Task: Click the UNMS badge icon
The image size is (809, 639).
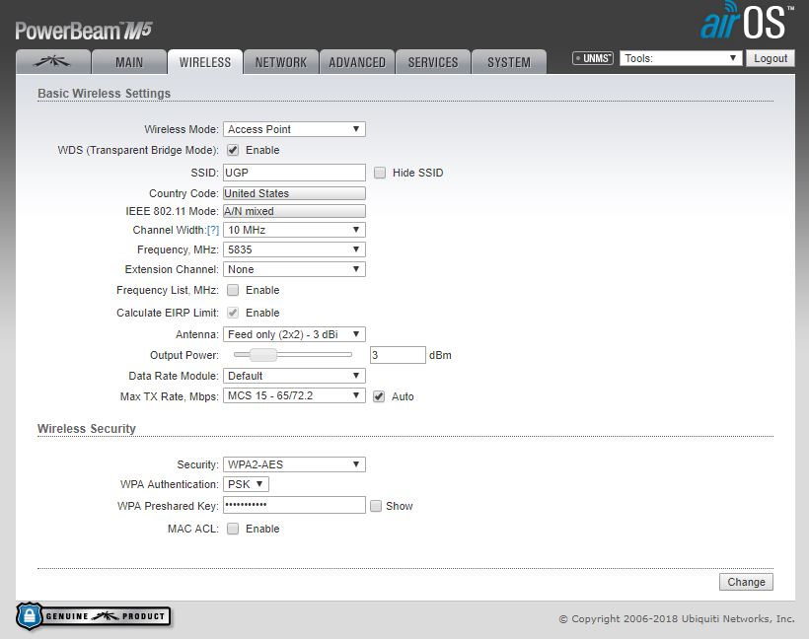Action: (x=593, y=58)
